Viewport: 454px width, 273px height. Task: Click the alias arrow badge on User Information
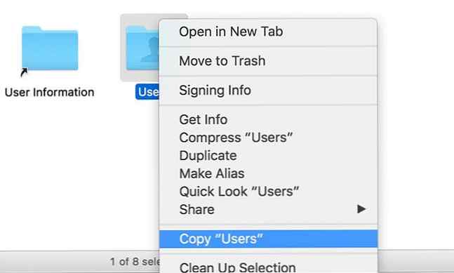[24, 72]
